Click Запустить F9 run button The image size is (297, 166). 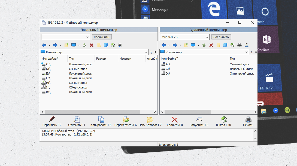pos(199,121)
